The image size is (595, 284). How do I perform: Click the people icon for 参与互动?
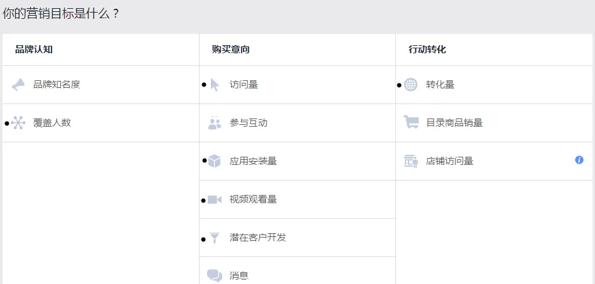[x=215, y=123]
